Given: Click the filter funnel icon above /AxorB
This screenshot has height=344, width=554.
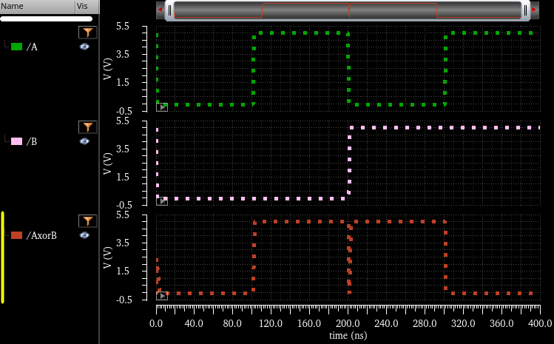Looking at the screenshot, I should pyautogui.click(x=87, y=221).
